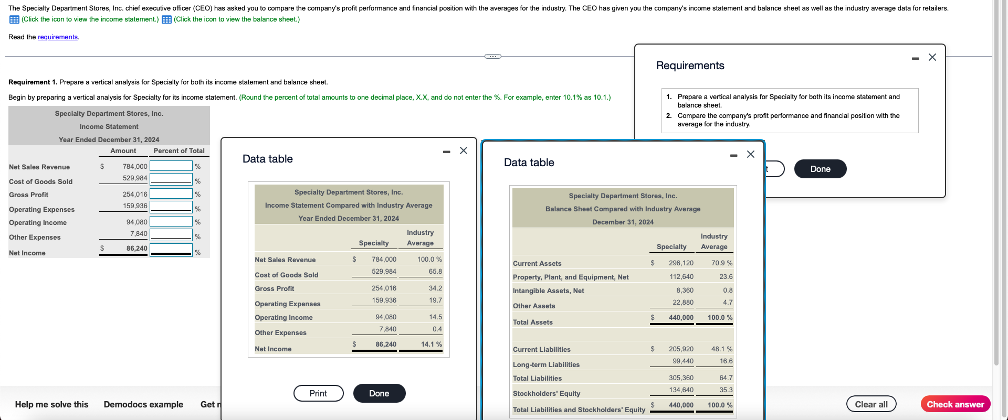Click Print in the income statement dialog
Viewport: 1008px width, 420px height.
pyautogui.click(x=319, y=393)
